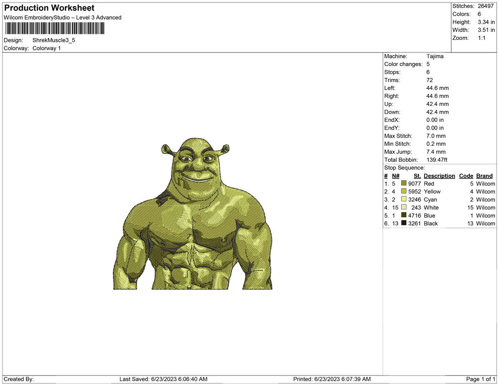Click the EndX value '0.00 in'

point(435,120)
